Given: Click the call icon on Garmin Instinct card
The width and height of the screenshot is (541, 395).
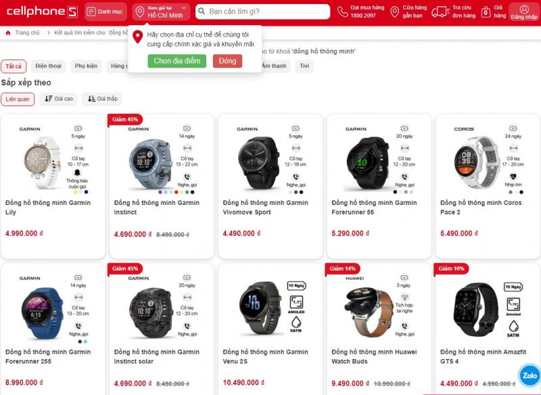Looking at the screenshot, I should point(187,177).
